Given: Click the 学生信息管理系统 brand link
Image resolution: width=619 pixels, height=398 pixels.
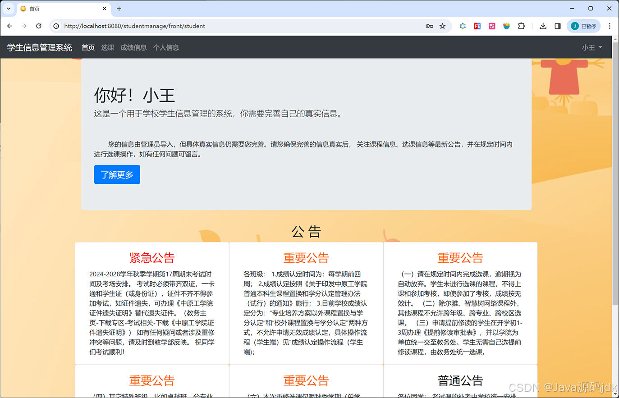Looking at the screenshot, I should tap(40, 47).
